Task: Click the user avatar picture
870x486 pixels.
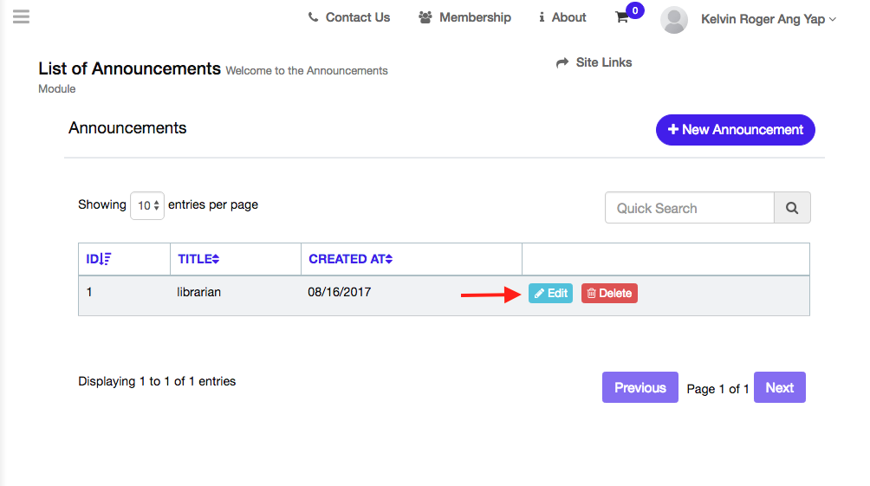Action: (673, 19)
